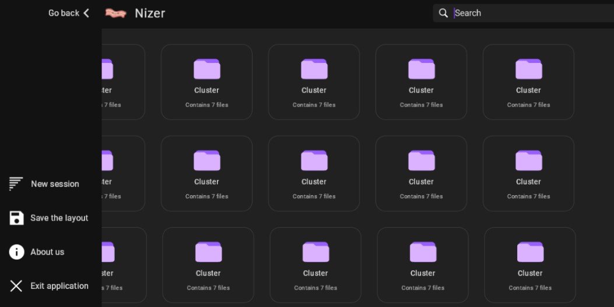Open second-from-right Cluster folder in middle row
This screenshot has width=614, height=307.
point(421,173)
